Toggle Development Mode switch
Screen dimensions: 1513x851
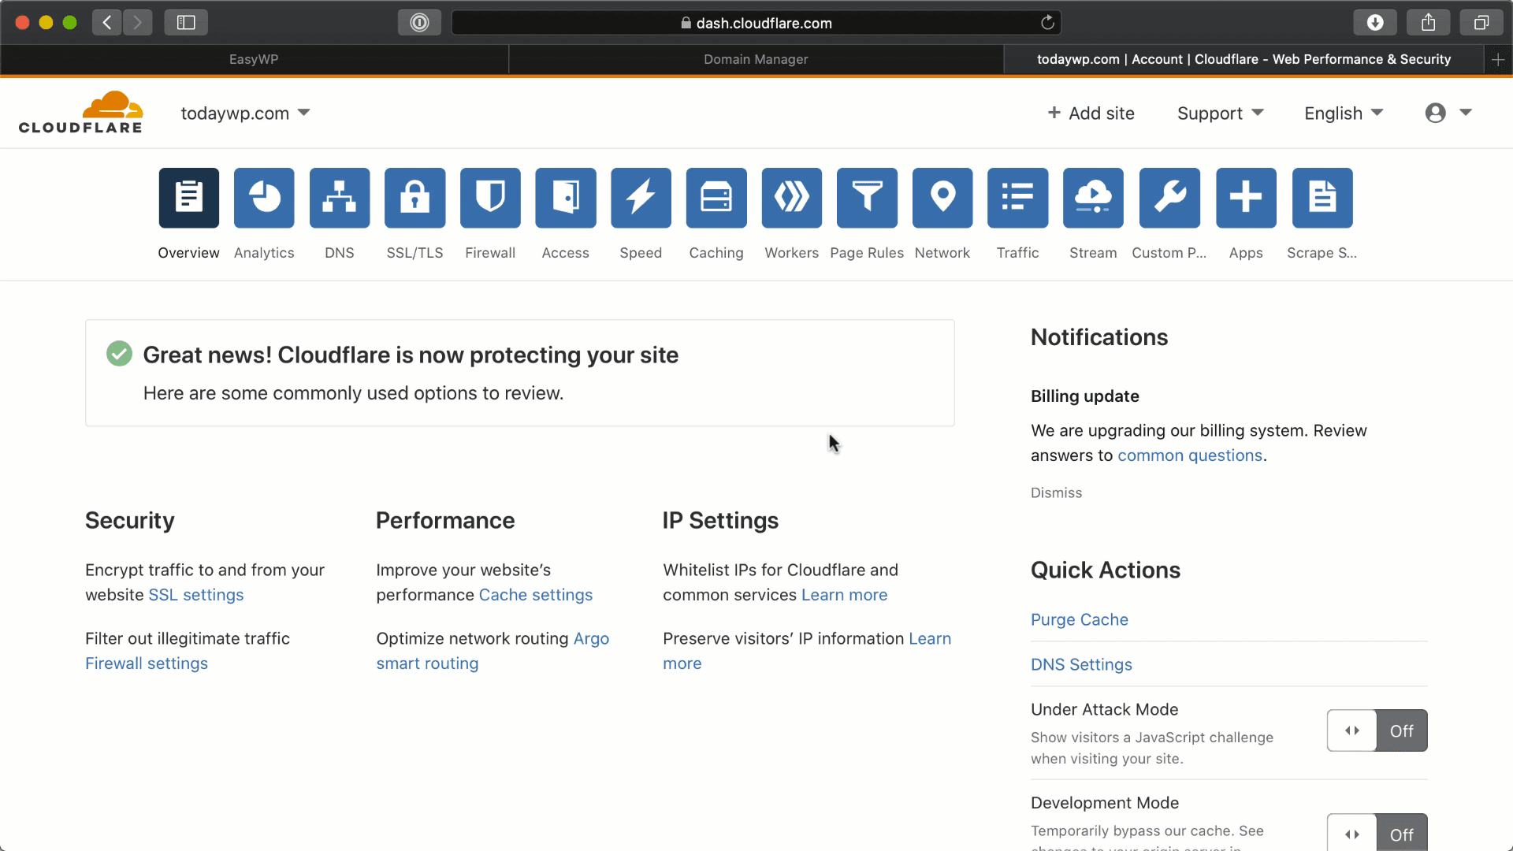(x=1377, y=833)
